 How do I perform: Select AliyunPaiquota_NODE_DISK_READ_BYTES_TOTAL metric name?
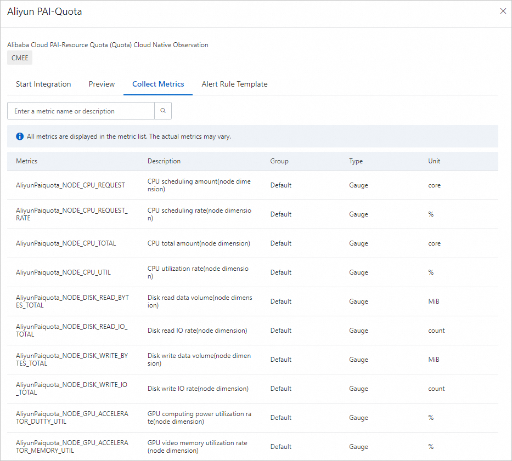click(72, 301)
